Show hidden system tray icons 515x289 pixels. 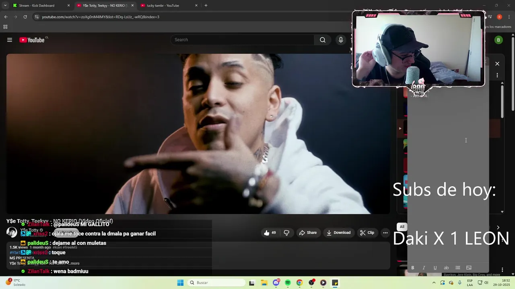(434, 283)
